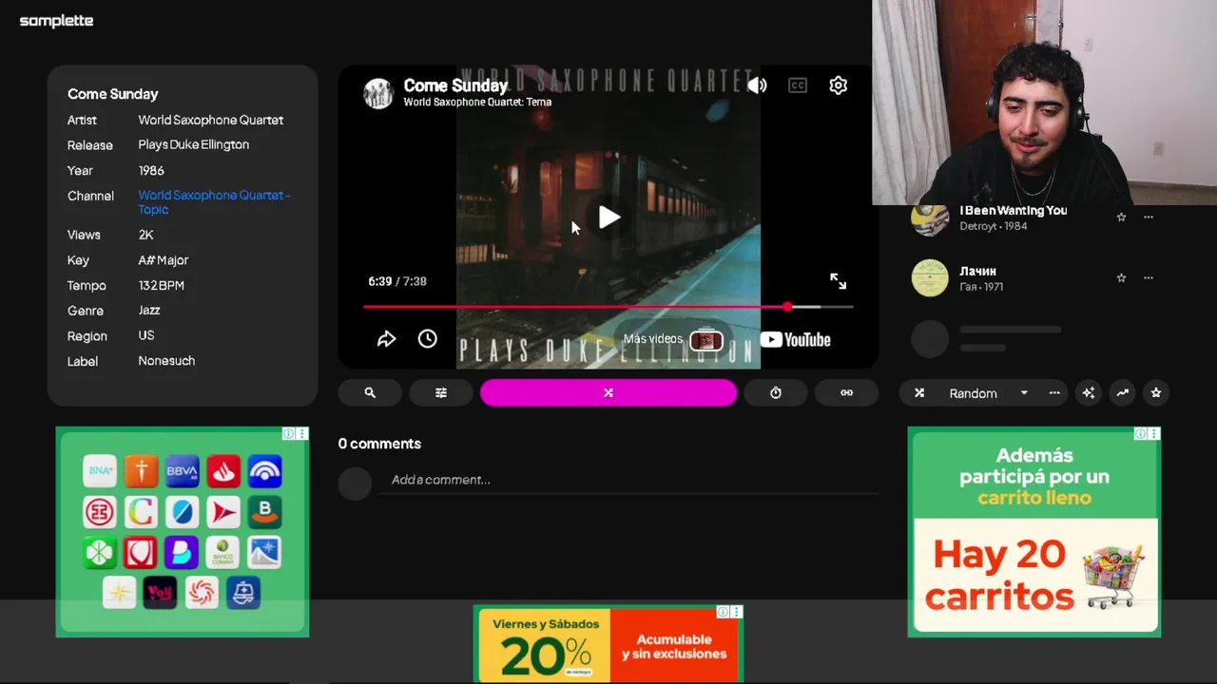This screenshot has height=684, width=1217.
Task: Click label value Nonesuch
Action: 166,361
